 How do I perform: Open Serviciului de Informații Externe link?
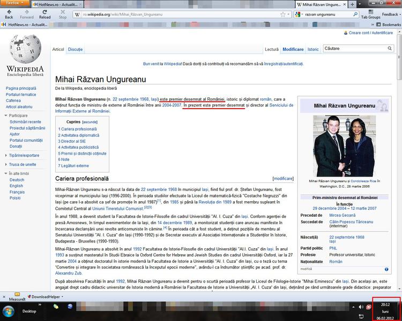[281, 105]
